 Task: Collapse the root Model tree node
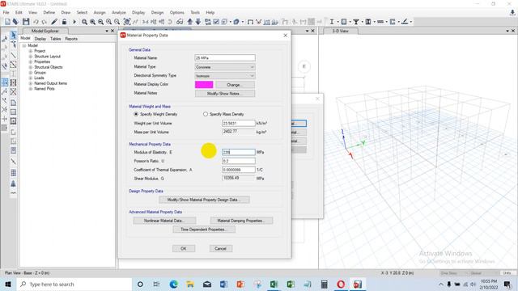(24, 45)
